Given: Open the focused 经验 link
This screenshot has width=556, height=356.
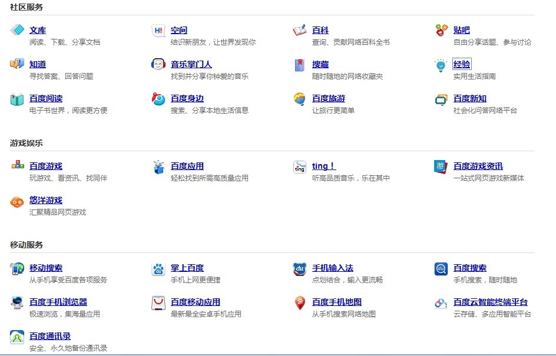Looking at the screenshot, I should [462, 64].
